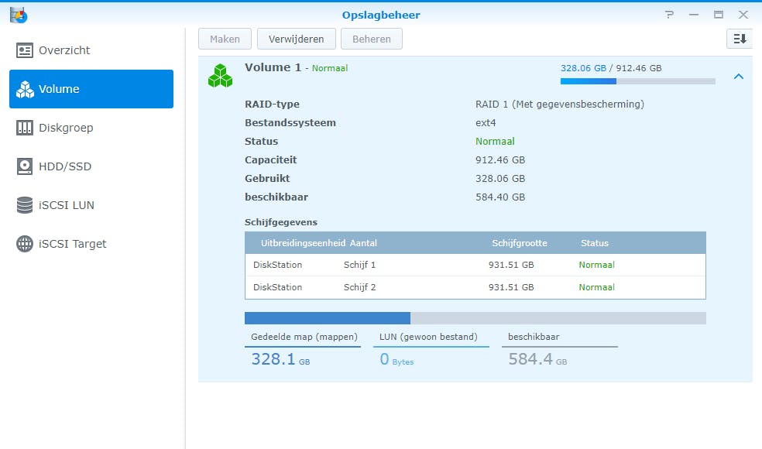Click the Maken button

pyautogui.click(x=225, y=39)
